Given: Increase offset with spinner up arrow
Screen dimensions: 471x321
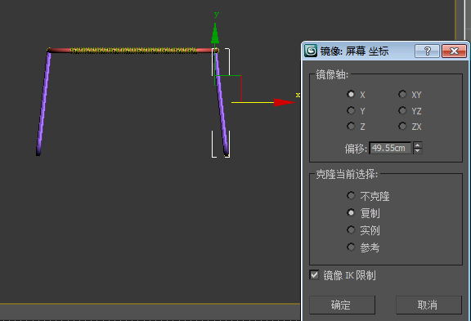Looking at the screenshot, I should point(418,145).
